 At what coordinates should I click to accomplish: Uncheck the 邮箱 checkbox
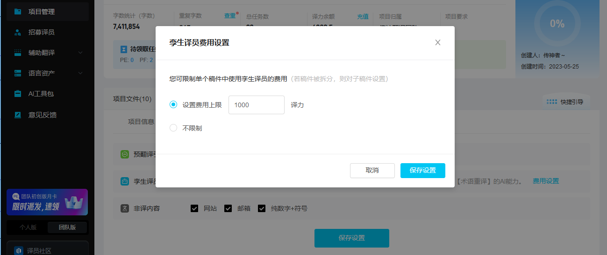228,208
